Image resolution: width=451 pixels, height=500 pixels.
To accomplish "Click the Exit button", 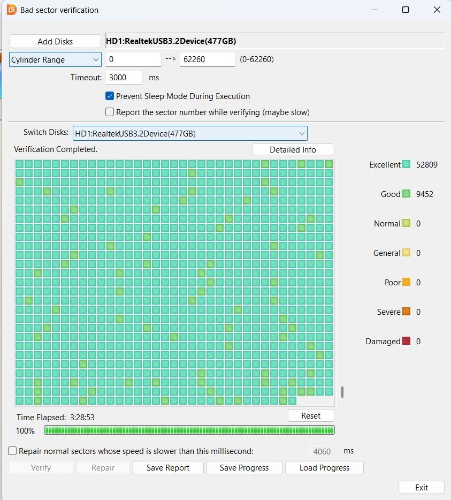I will click(x=421, y=488).
